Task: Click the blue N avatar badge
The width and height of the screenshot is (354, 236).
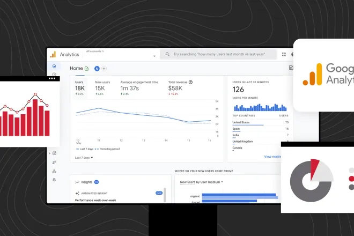Action: (x=97, y=69)
